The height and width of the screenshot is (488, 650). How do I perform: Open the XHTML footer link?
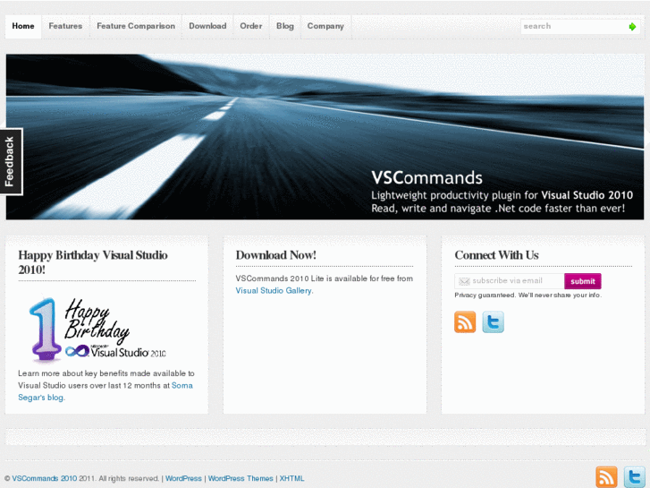pos(291,478)
